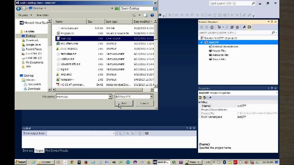The height and width of the screenshot is (165, 294).
Task: Select the Notepad++ shortcut
Action: (67, 80)
